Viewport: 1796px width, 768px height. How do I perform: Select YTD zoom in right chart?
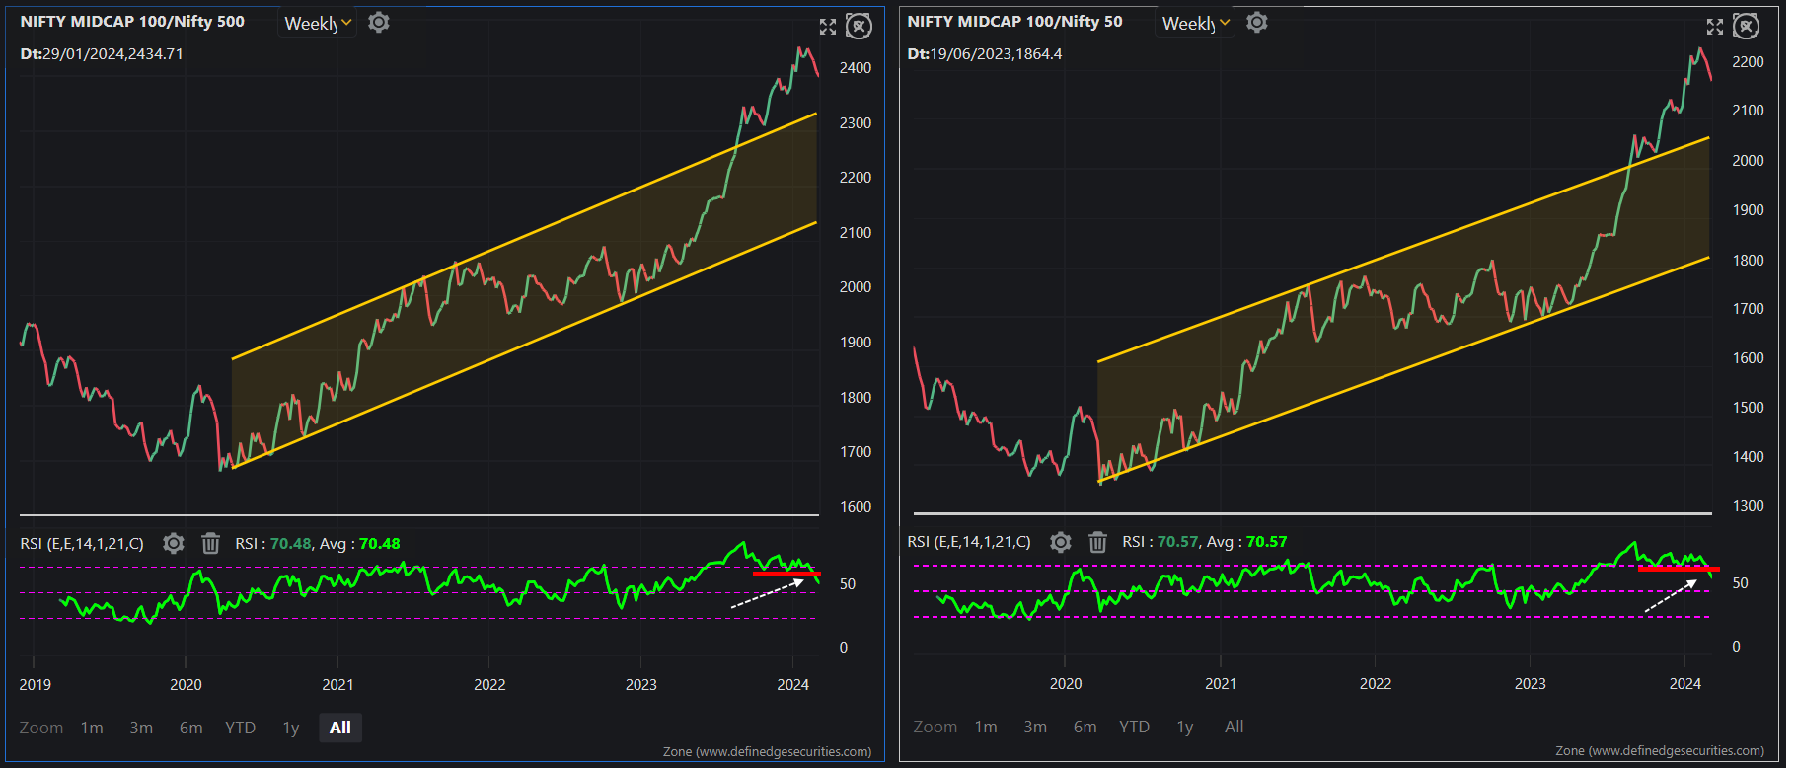point(1134,727)
